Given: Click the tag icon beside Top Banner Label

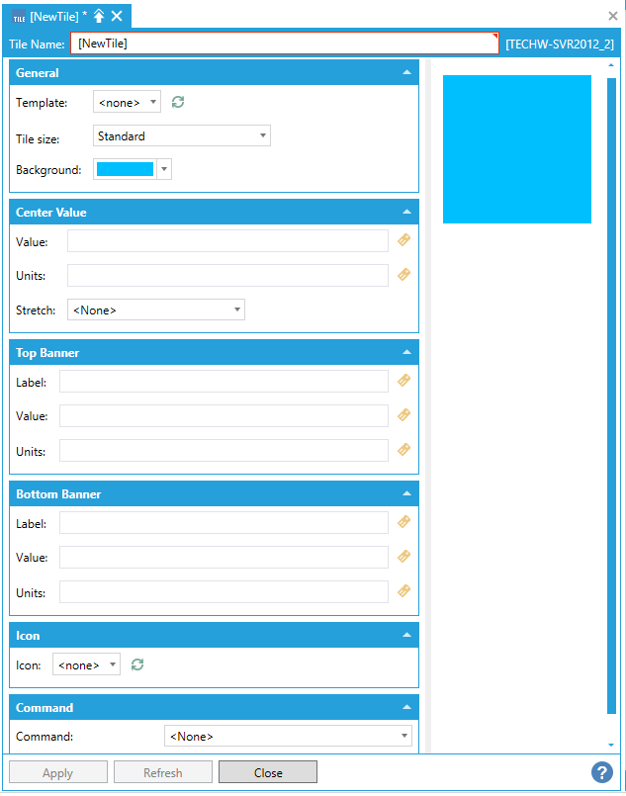Looking at the screenshot, I should 403,381.
